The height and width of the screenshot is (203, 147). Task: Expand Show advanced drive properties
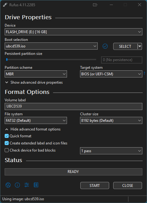[x=34, y=82]
